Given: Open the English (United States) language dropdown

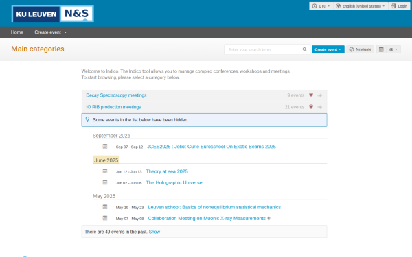Looking at the screenshot, I should click(x=360, y=6).
